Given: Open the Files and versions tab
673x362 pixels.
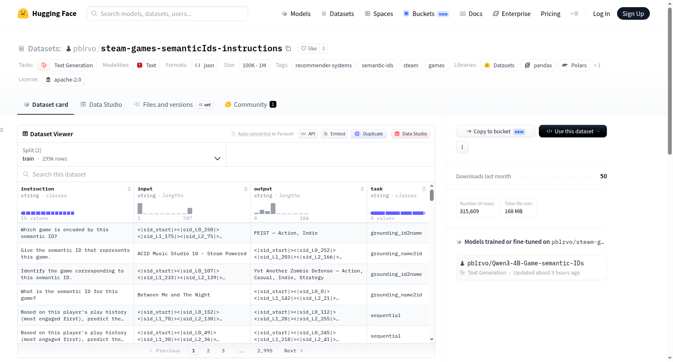Looking at the screenshot, I should (x=173, y=105).
